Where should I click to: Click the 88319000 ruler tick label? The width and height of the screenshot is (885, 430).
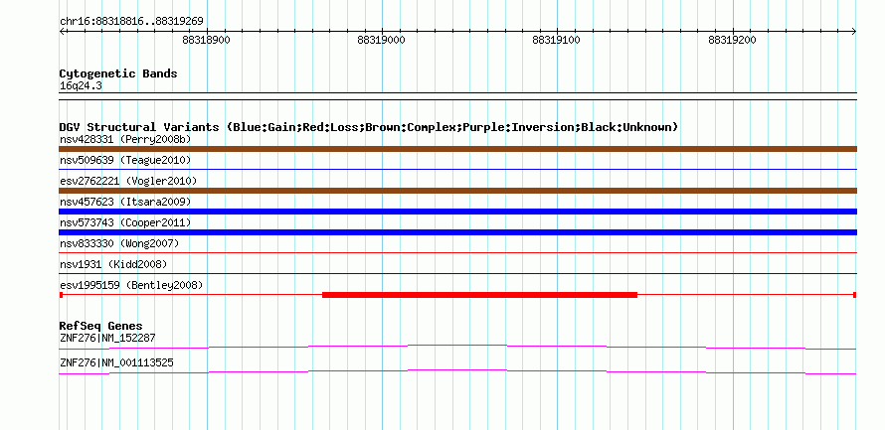382,40
